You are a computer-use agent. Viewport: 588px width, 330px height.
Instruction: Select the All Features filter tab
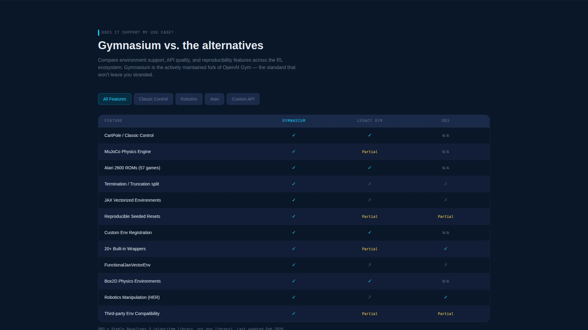coord(115,99)
